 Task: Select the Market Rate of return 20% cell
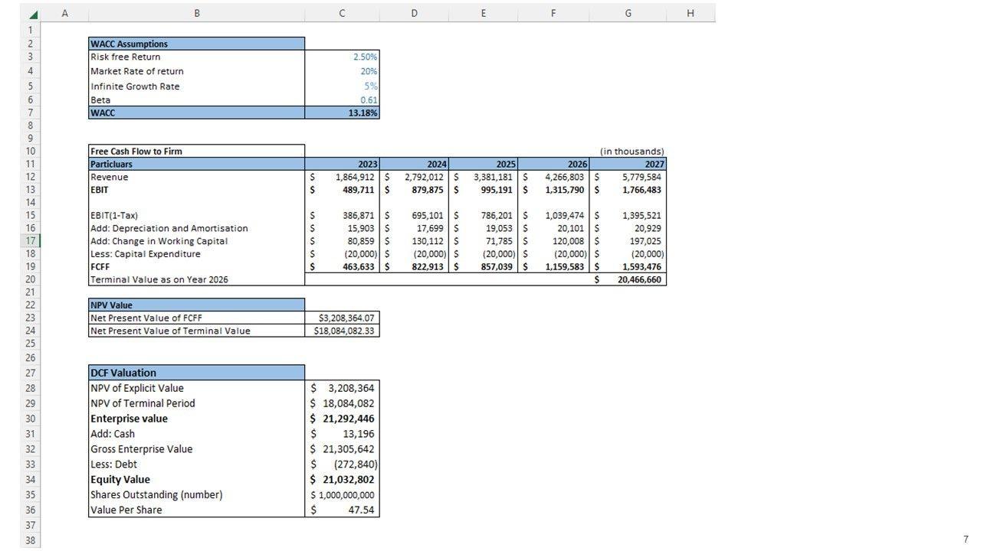[342, 71]
